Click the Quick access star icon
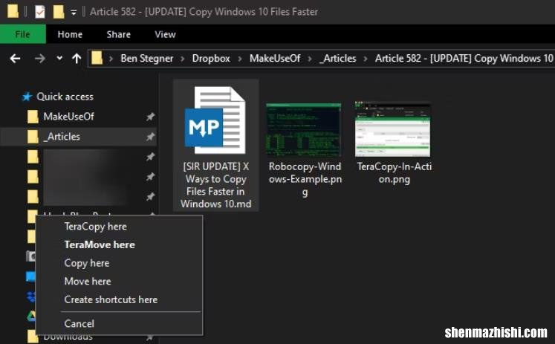The width and height of the screenshot is (555, 344). [27, 97]
